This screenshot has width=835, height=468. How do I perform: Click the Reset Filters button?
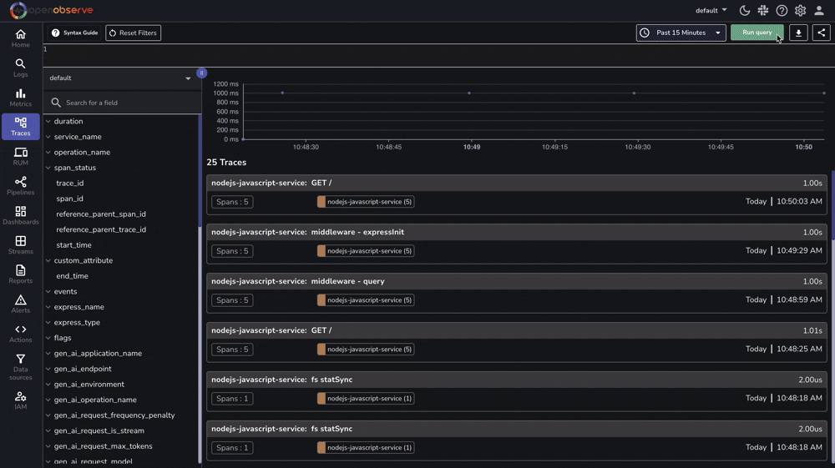pos(133,33)
